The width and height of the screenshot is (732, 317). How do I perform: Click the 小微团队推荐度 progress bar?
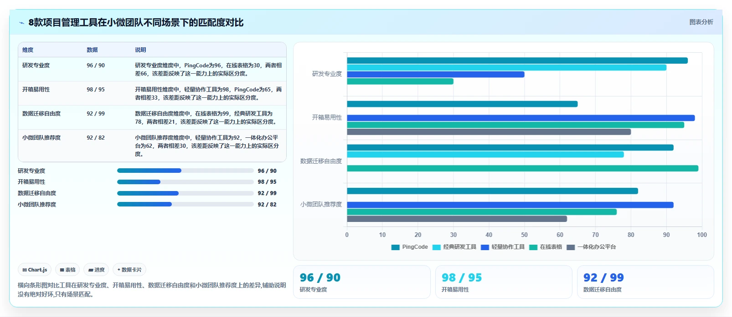click(185, 204)
